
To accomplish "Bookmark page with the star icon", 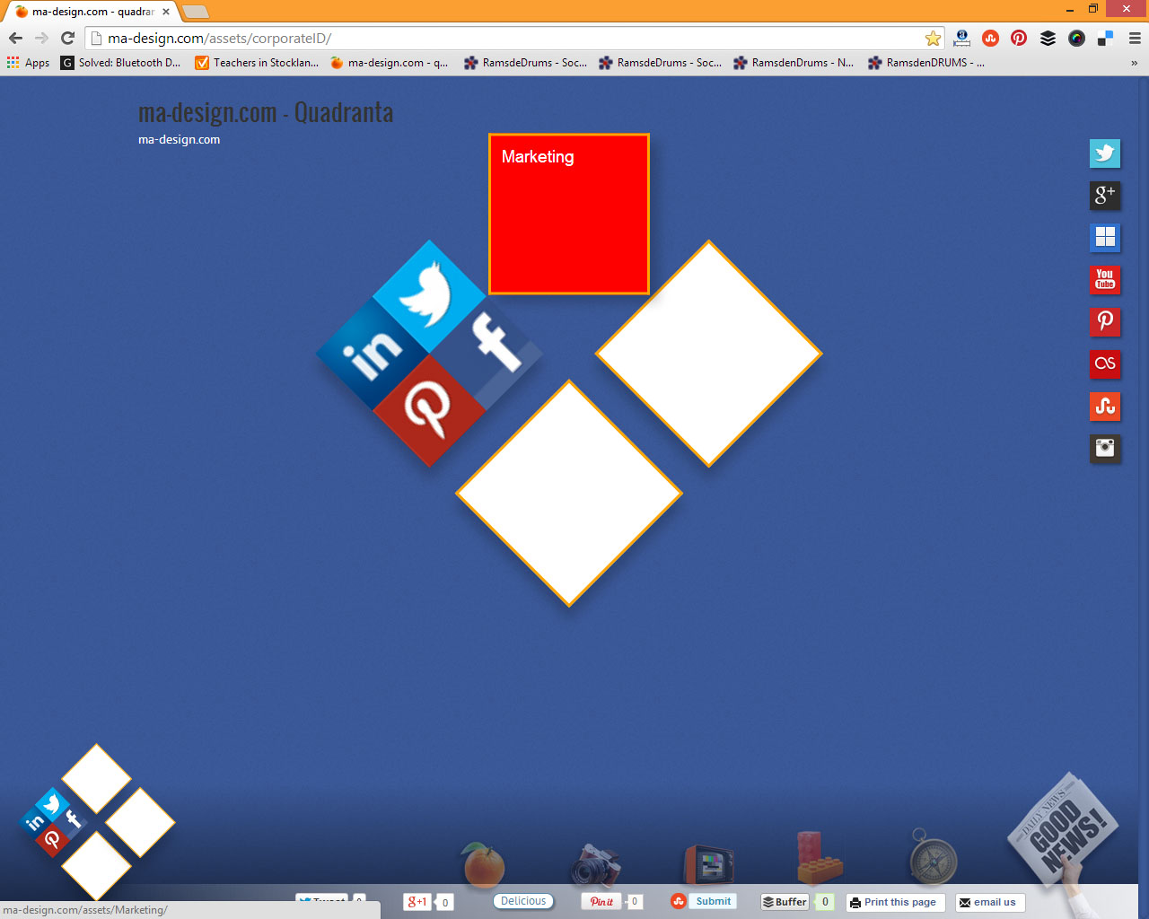I will coord(933,39).
